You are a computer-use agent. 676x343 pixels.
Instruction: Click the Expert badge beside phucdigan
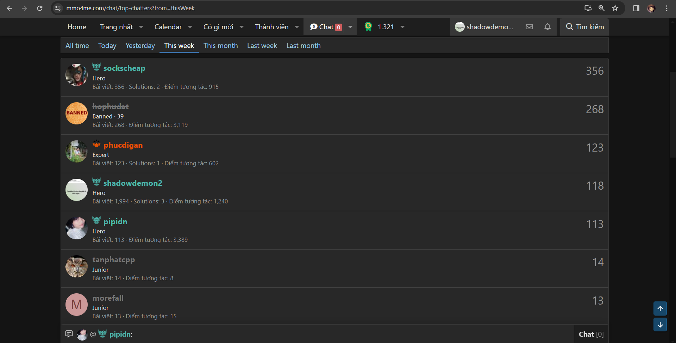coord(96,144)
